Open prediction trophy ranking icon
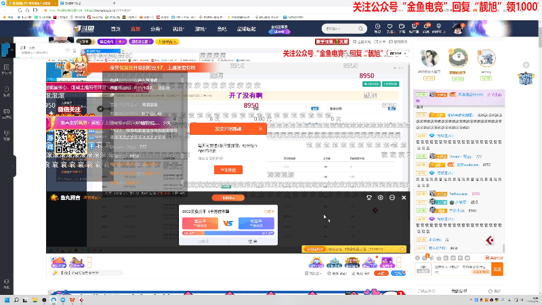542x305 pixels. coord(369,197)
